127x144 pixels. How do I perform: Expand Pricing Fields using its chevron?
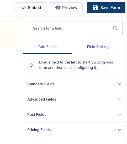pos(119,130)
